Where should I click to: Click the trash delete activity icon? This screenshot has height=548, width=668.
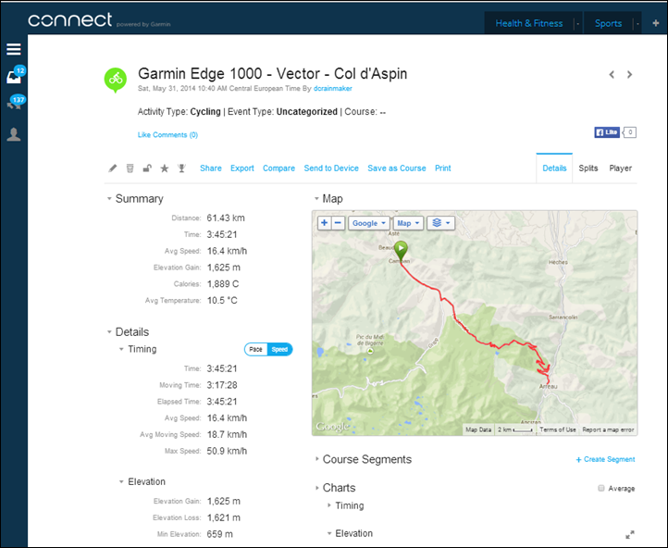[x=130, y=168]
